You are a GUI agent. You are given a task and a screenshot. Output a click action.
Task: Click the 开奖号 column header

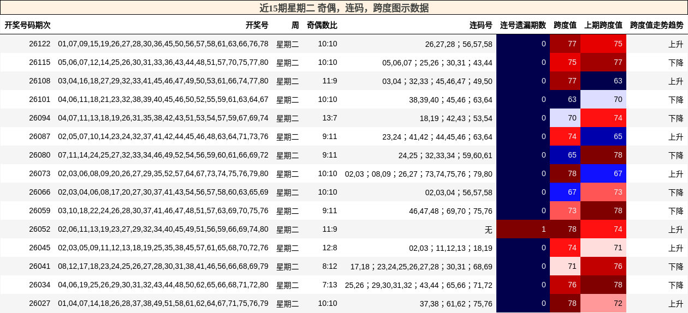257,25
